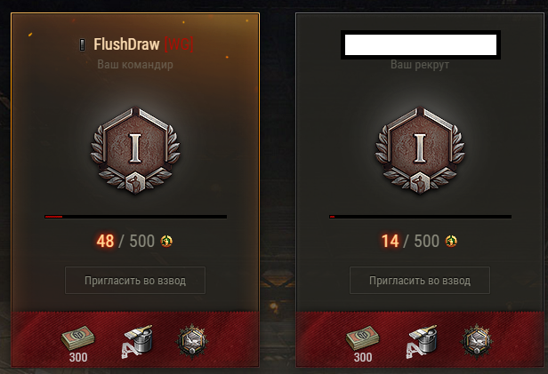Click the recruit's medal emblem reward
This screenshot has height=374, width=548.
click(x=476, y=341)
